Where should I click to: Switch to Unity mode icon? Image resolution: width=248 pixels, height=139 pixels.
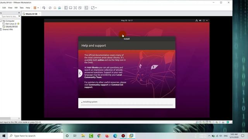click(x=80, y=8)
